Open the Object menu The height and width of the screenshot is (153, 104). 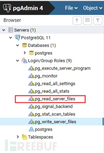93,8
